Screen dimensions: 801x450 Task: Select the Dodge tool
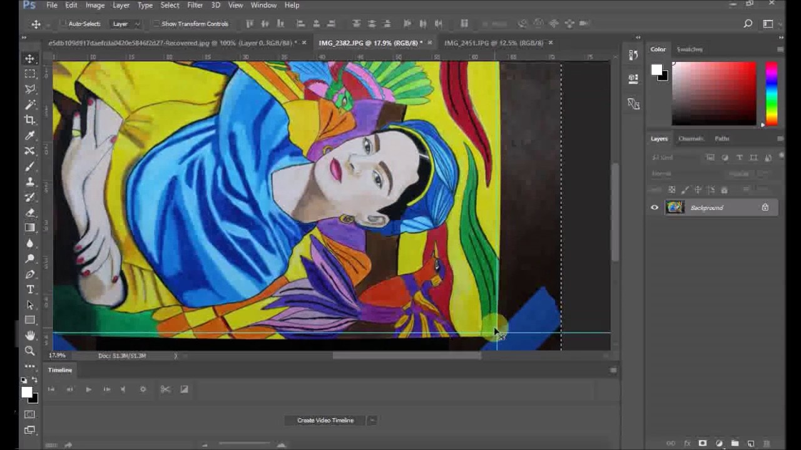point(29,259)
